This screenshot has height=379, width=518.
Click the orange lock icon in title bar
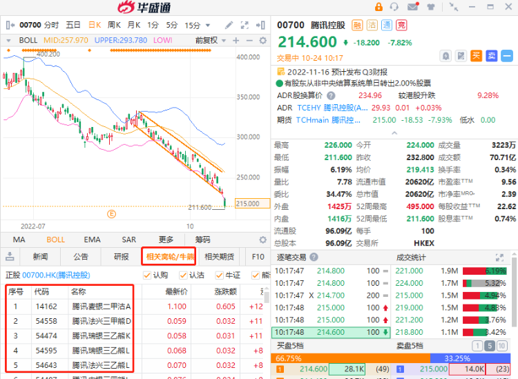point(378,7)
